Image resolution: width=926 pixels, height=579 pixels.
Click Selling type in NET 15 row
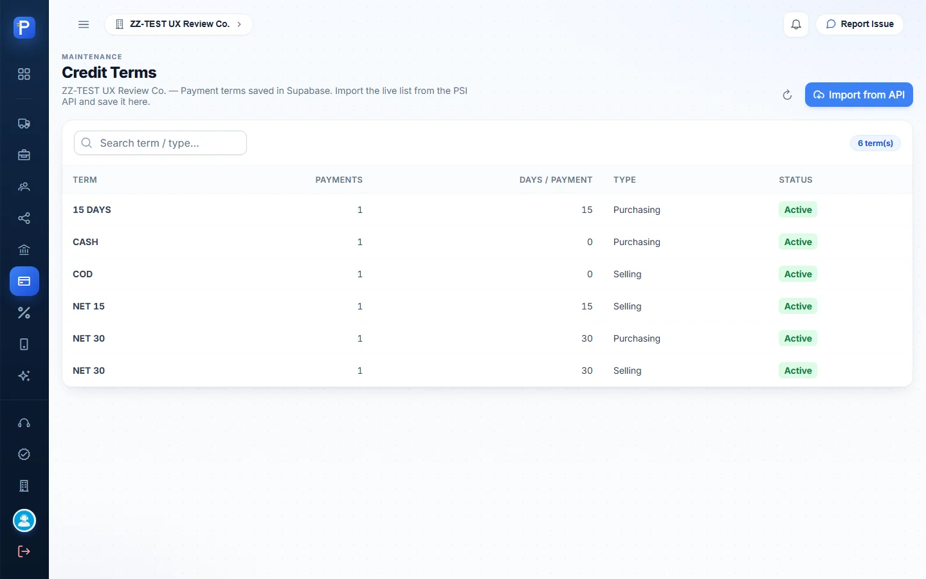pyautogui.click(x=627, y=306)
